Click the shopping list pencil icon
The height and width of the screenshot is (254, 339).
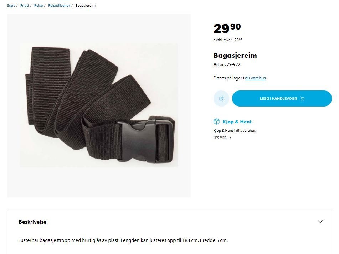coord(221,98)
